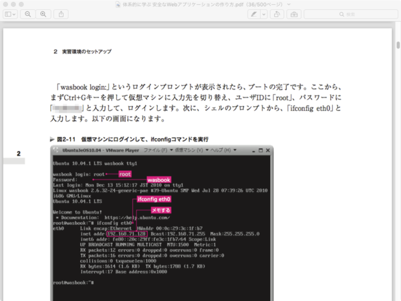This screenshot has height=301, width=401.
Task: Click the 'collisions:0 txqueuelen:1000' line
Action: point(118,261)
